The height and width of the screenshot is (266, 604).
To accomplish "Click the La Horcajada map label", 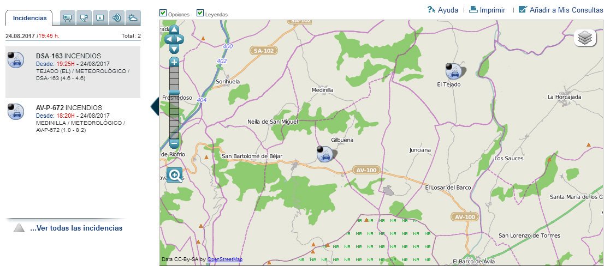I will pos(564,97).
